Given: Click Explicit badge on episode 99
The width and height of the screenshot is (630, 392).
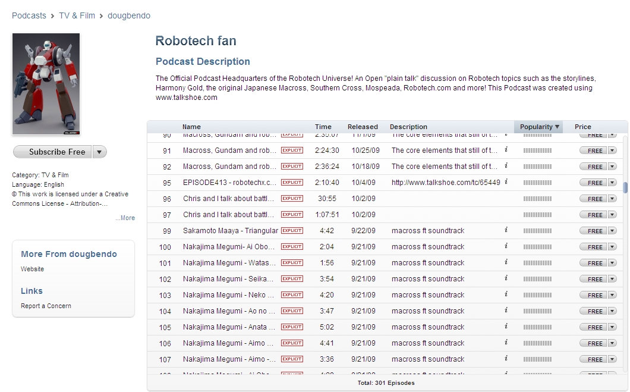Looking at the screenshot, I should 292,231.
